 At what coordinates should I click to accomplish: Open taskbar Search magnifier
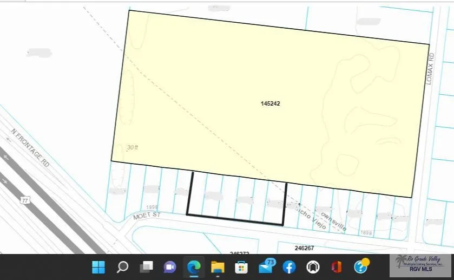pyautogui.click(x=122, y=267)
